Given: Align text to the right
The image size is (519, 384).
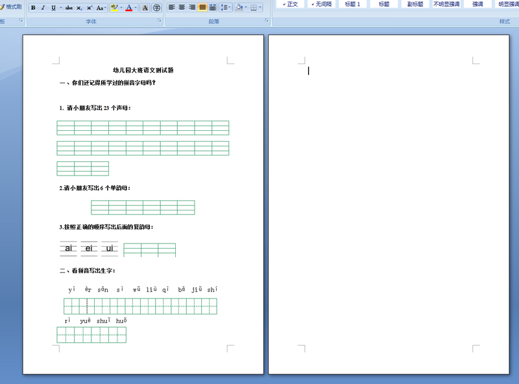Looking at the screenshot, I should coord(192,7).
